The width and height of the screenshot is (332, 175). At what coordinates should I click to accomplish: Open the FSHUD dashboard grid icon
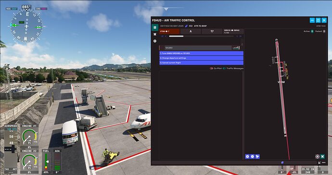click(x=155, y=27)
